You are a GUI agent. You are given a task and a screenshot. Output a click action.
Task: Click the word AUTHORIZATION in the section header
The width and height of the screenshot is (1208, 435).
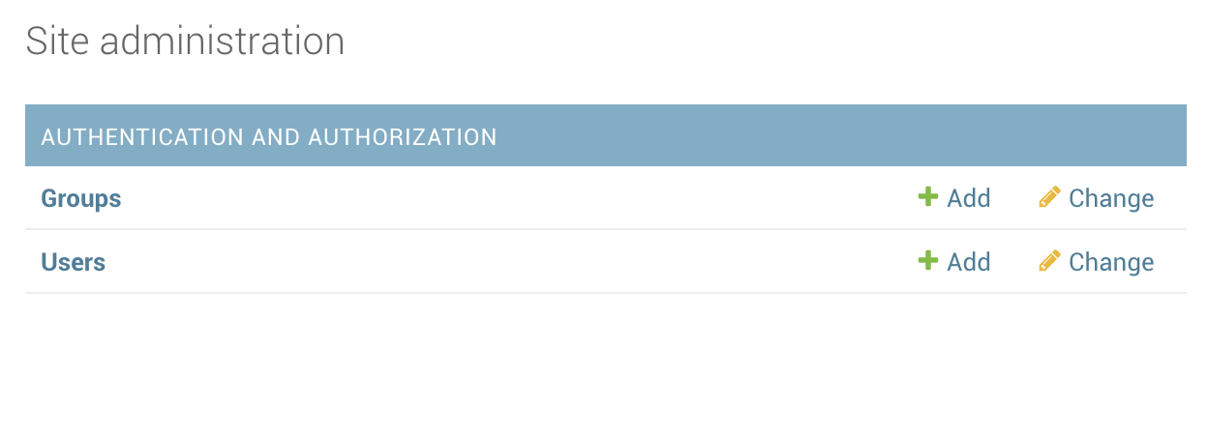click(x=402, y=136)
